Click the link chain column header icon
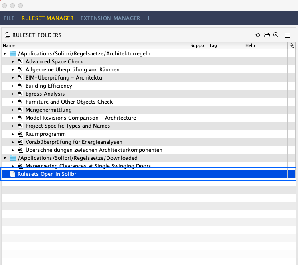Image resolution: width=298 pixels, height=265 pixels. [x=292, y=45]
